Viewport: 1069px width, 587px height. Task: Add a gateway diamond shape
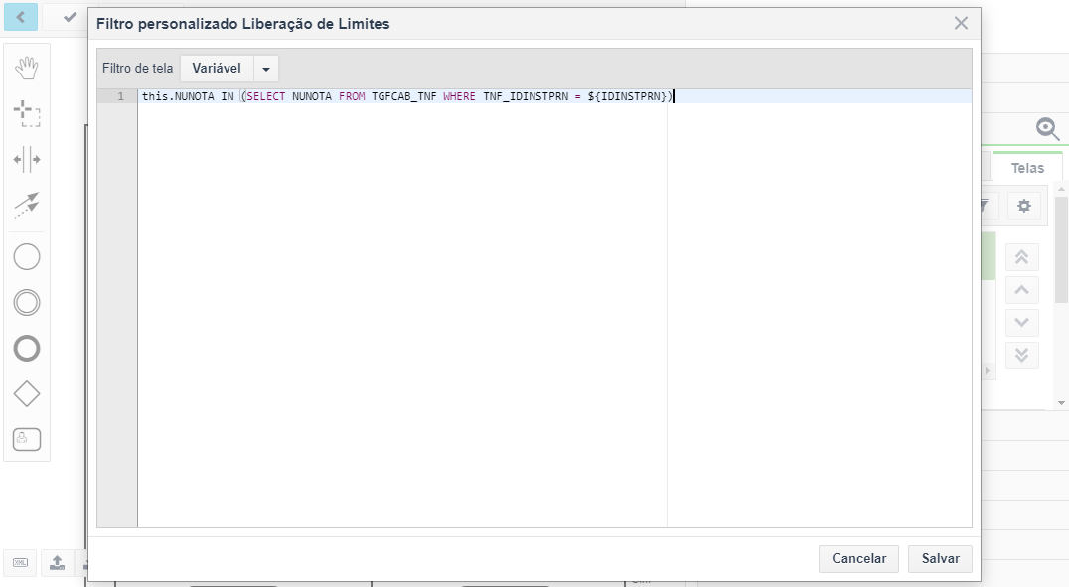[27, 394]
